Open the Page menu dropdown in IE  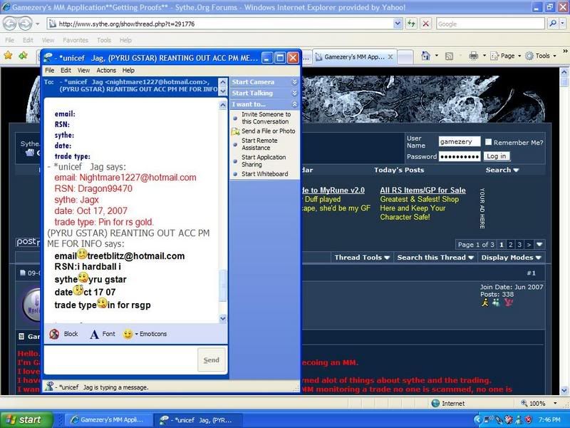pyautogui.click(x=506, y=56)
